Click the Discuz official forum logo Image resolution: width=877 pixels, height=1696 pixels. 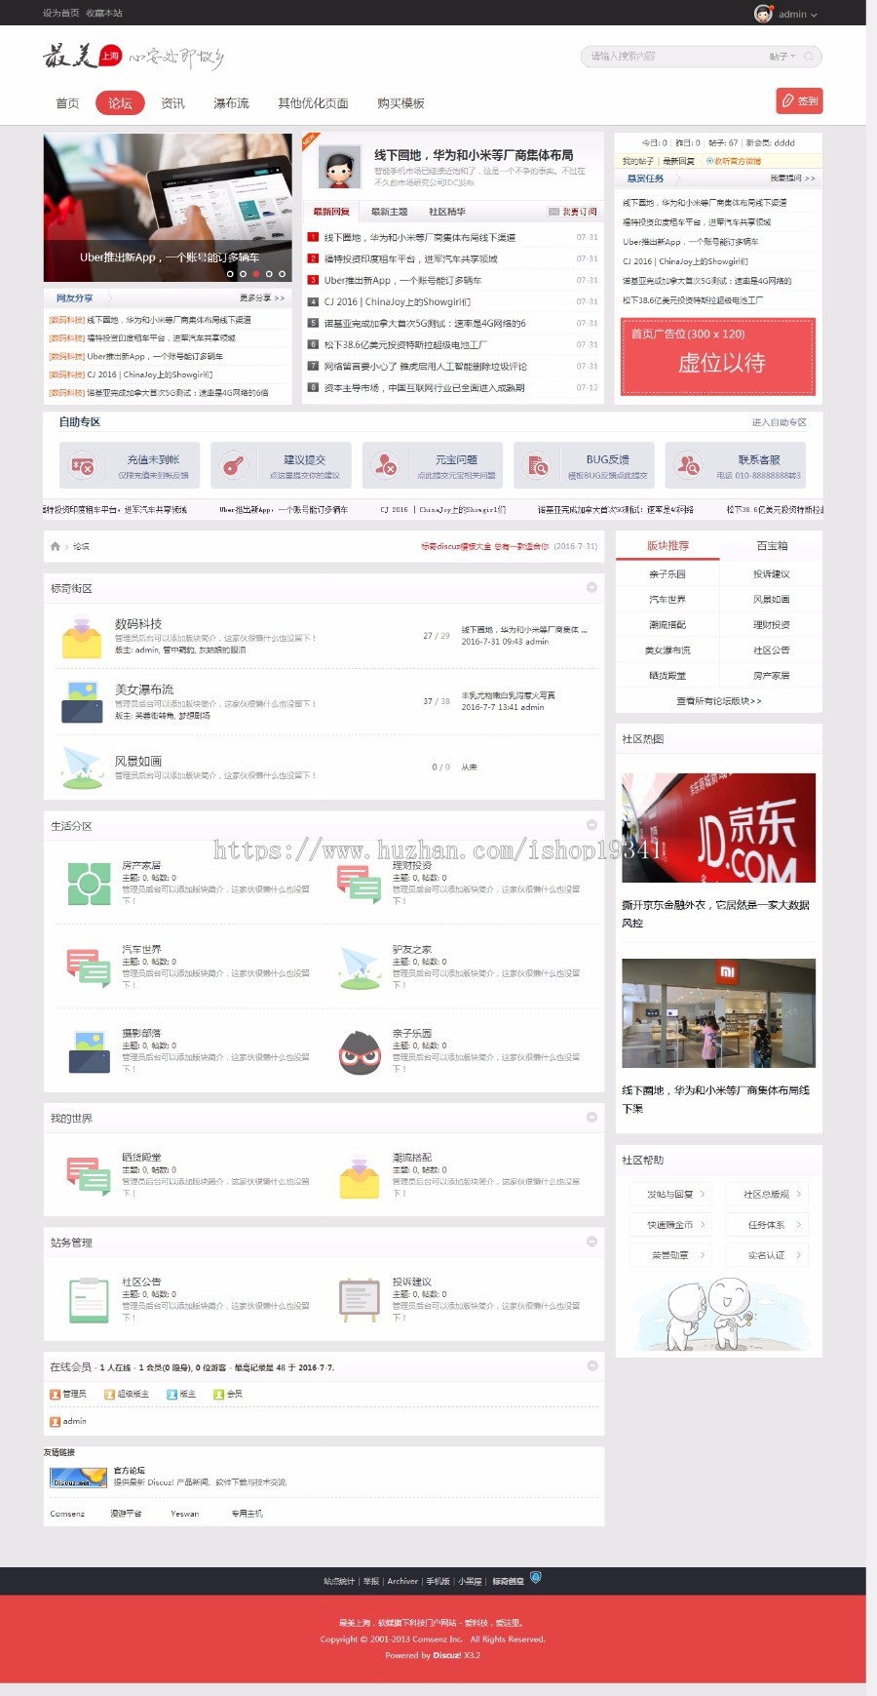coord(78,1478)
